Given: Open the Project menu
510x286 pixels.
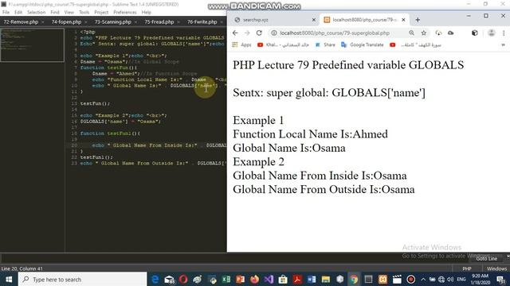Looking at the screenshot, I should [101, 13].
